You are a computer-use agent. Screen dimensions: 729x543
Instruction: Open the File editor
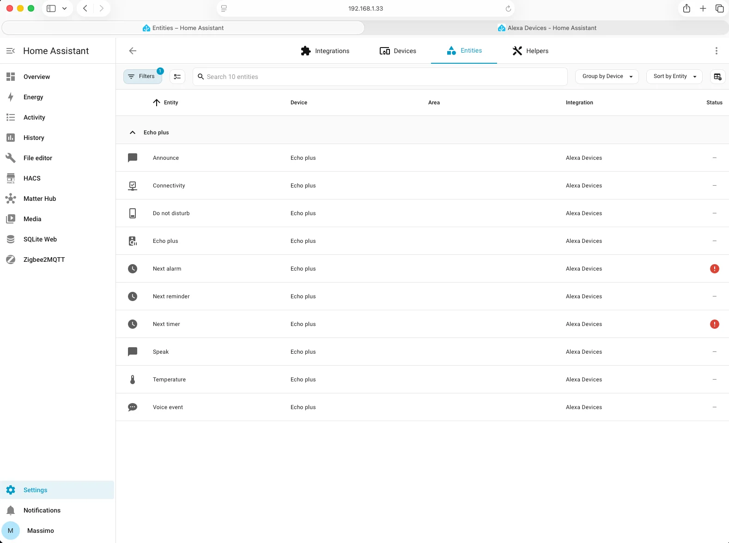point(57,158)
